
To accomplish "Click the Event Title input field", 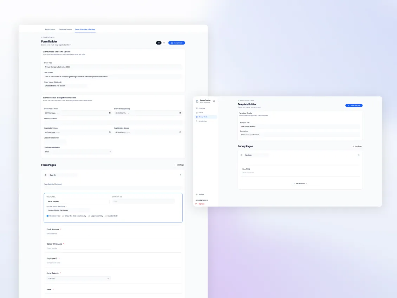I will pyautogui.click(x=113, y=67).
